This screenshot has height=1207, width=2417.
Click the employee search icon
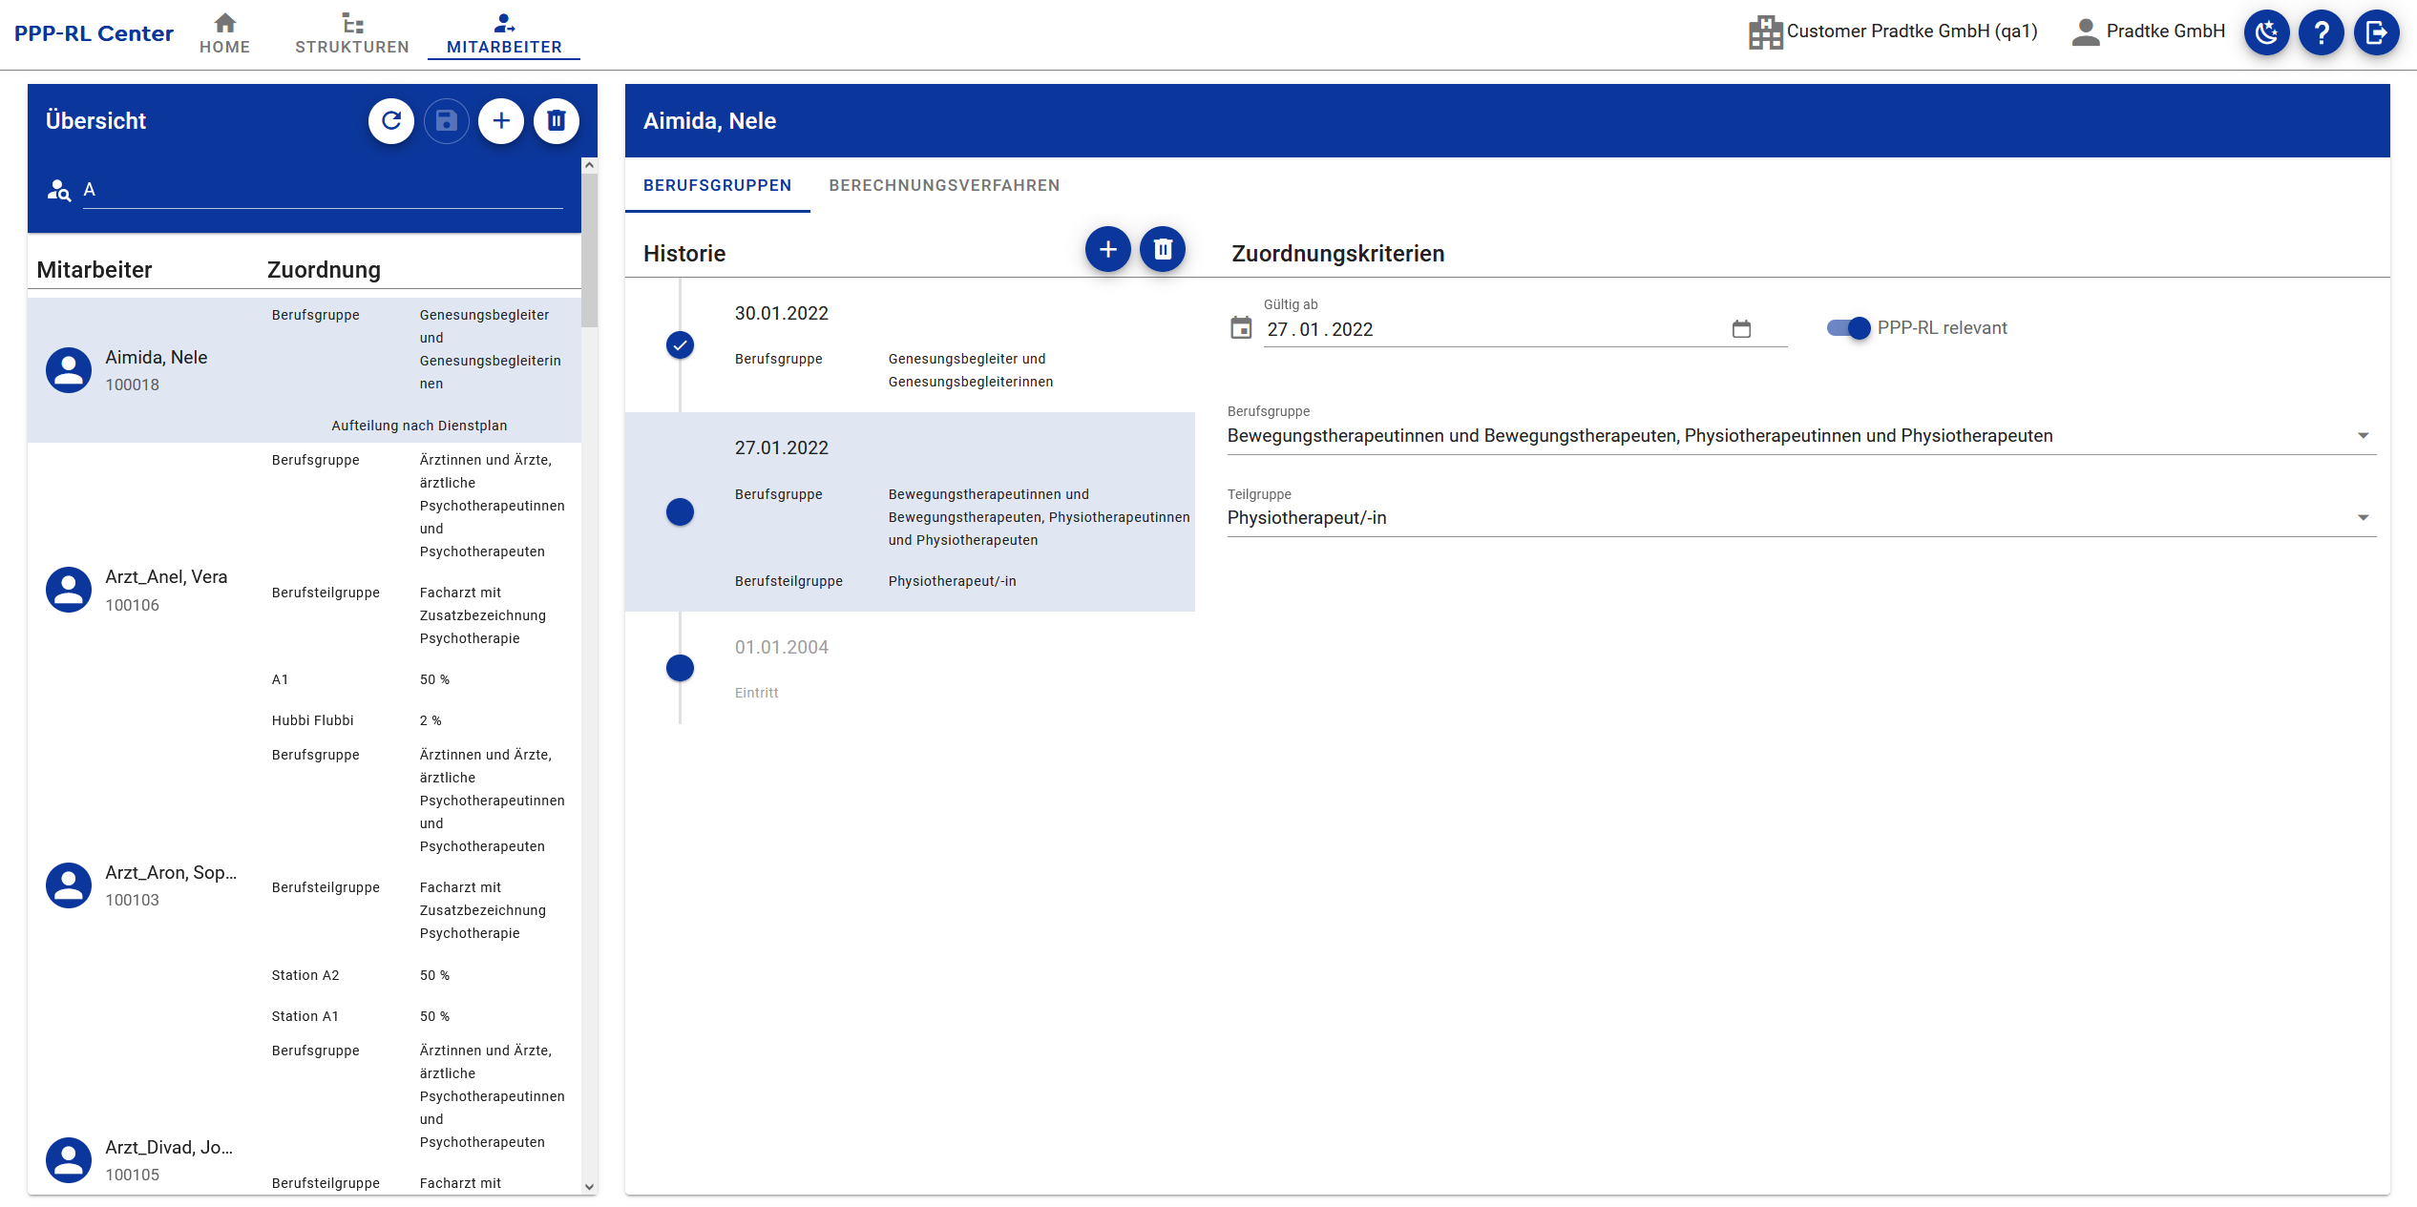59,190
